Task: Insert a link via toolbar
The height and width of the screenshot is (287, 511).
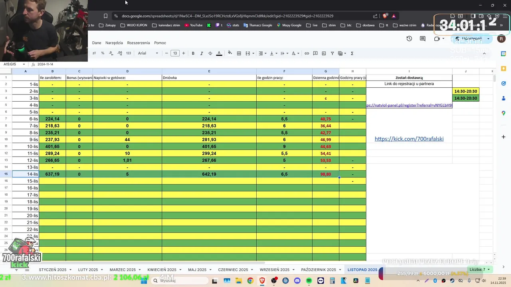Action: [x=307, y=53]
